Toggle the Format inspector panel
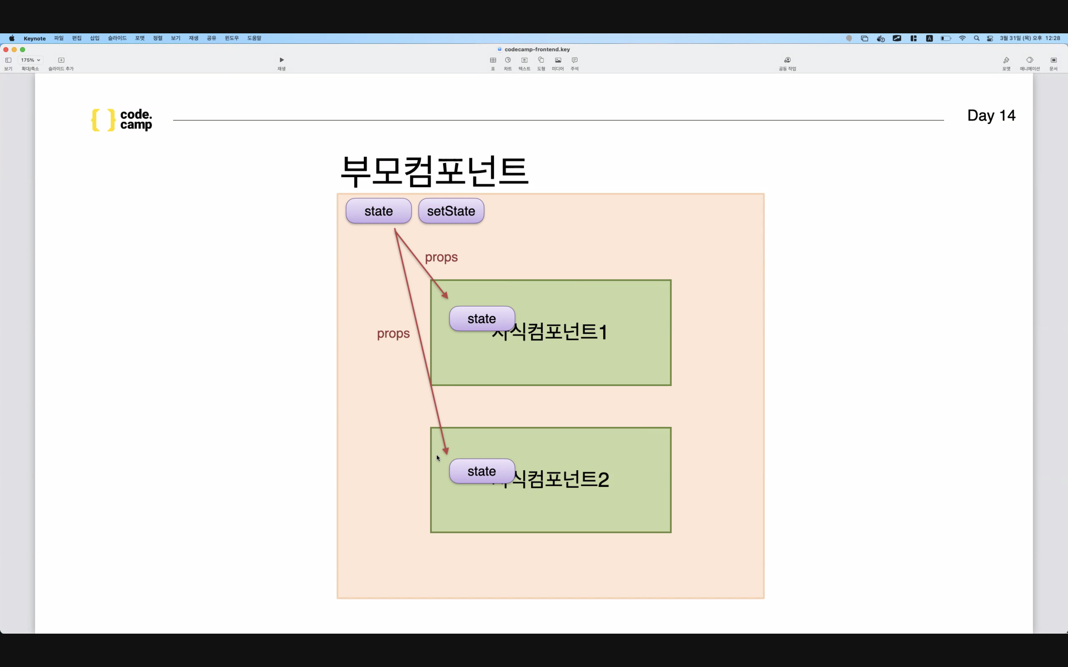This screenshot has width=1068, height=667. (1006, 60)
